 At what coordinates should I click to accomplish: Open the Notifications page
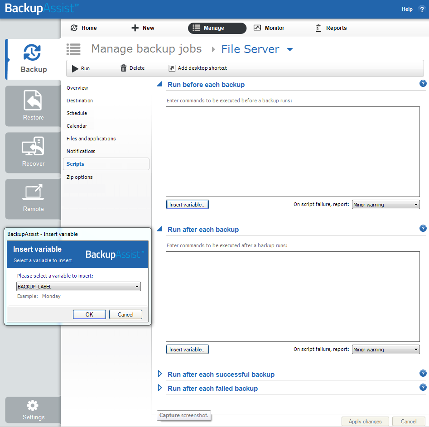81,151
